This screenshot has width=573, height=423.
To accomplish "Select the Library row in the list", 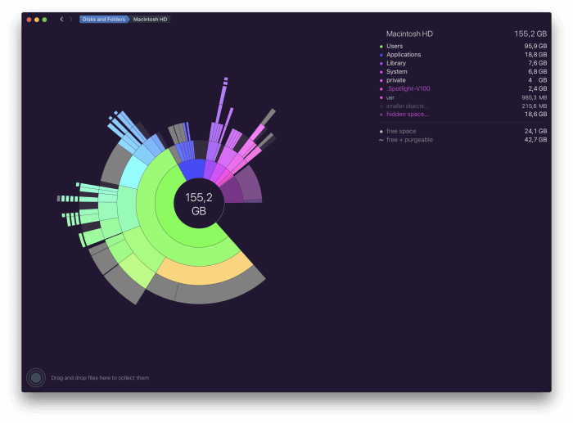I will coord(463,63).
